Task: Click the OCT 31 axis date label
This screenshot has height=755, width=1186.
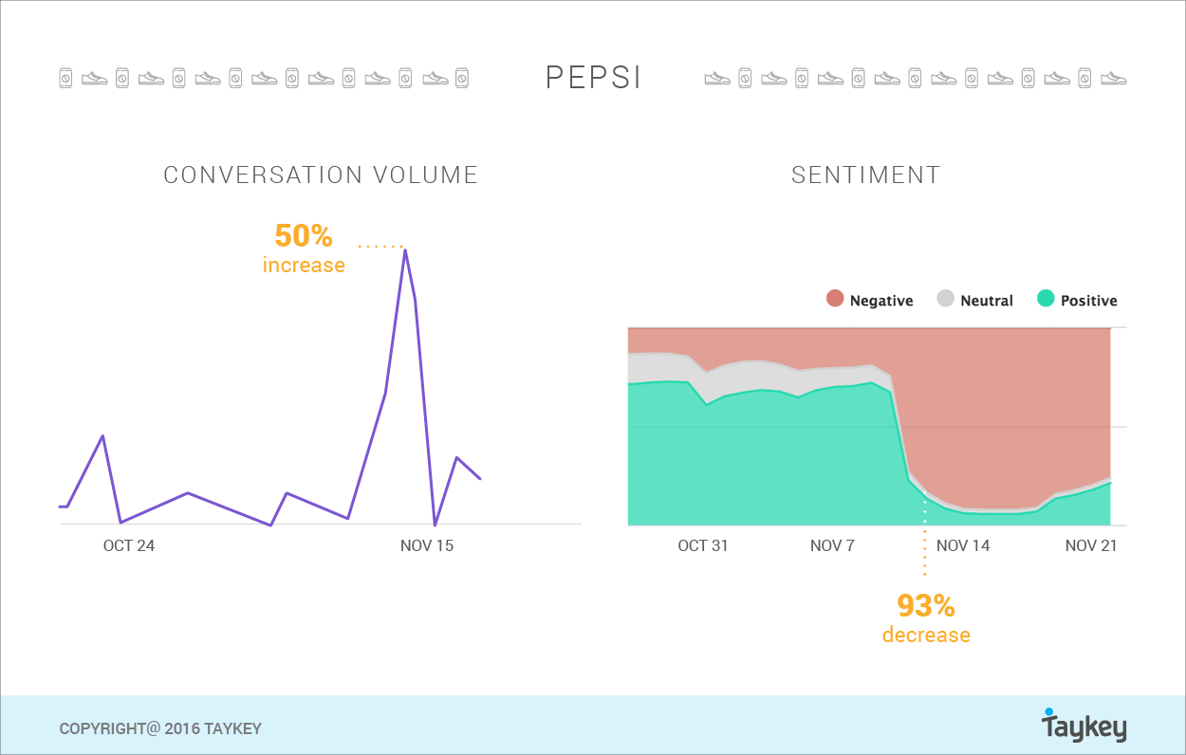Action: pyautogui.click(x=703, y=545)
